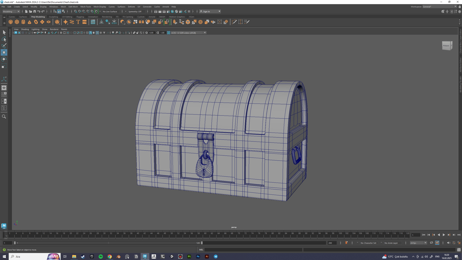Open the viewport Shading menu
The height and width of the screenshot is (260, 462).
[25, 29]
